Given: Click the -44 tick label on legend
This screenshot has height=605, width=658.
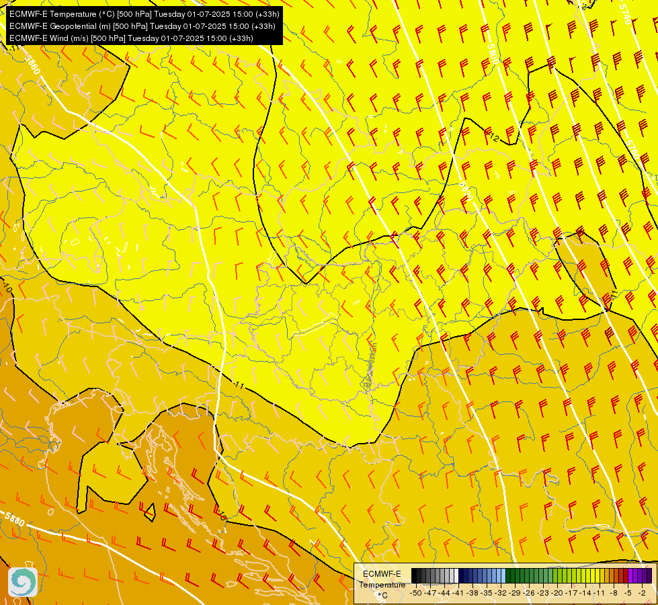Looking at the screenshot, I should tap(444, 594).
